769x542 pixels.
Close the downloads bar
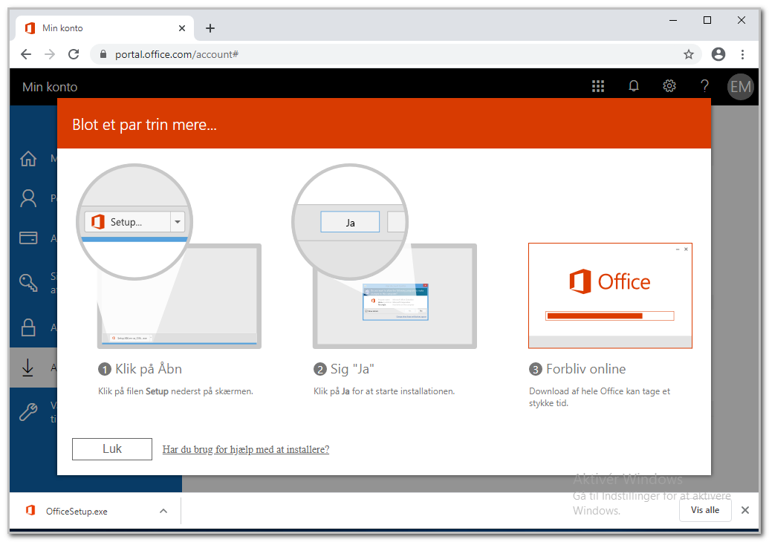pos(745,510)
